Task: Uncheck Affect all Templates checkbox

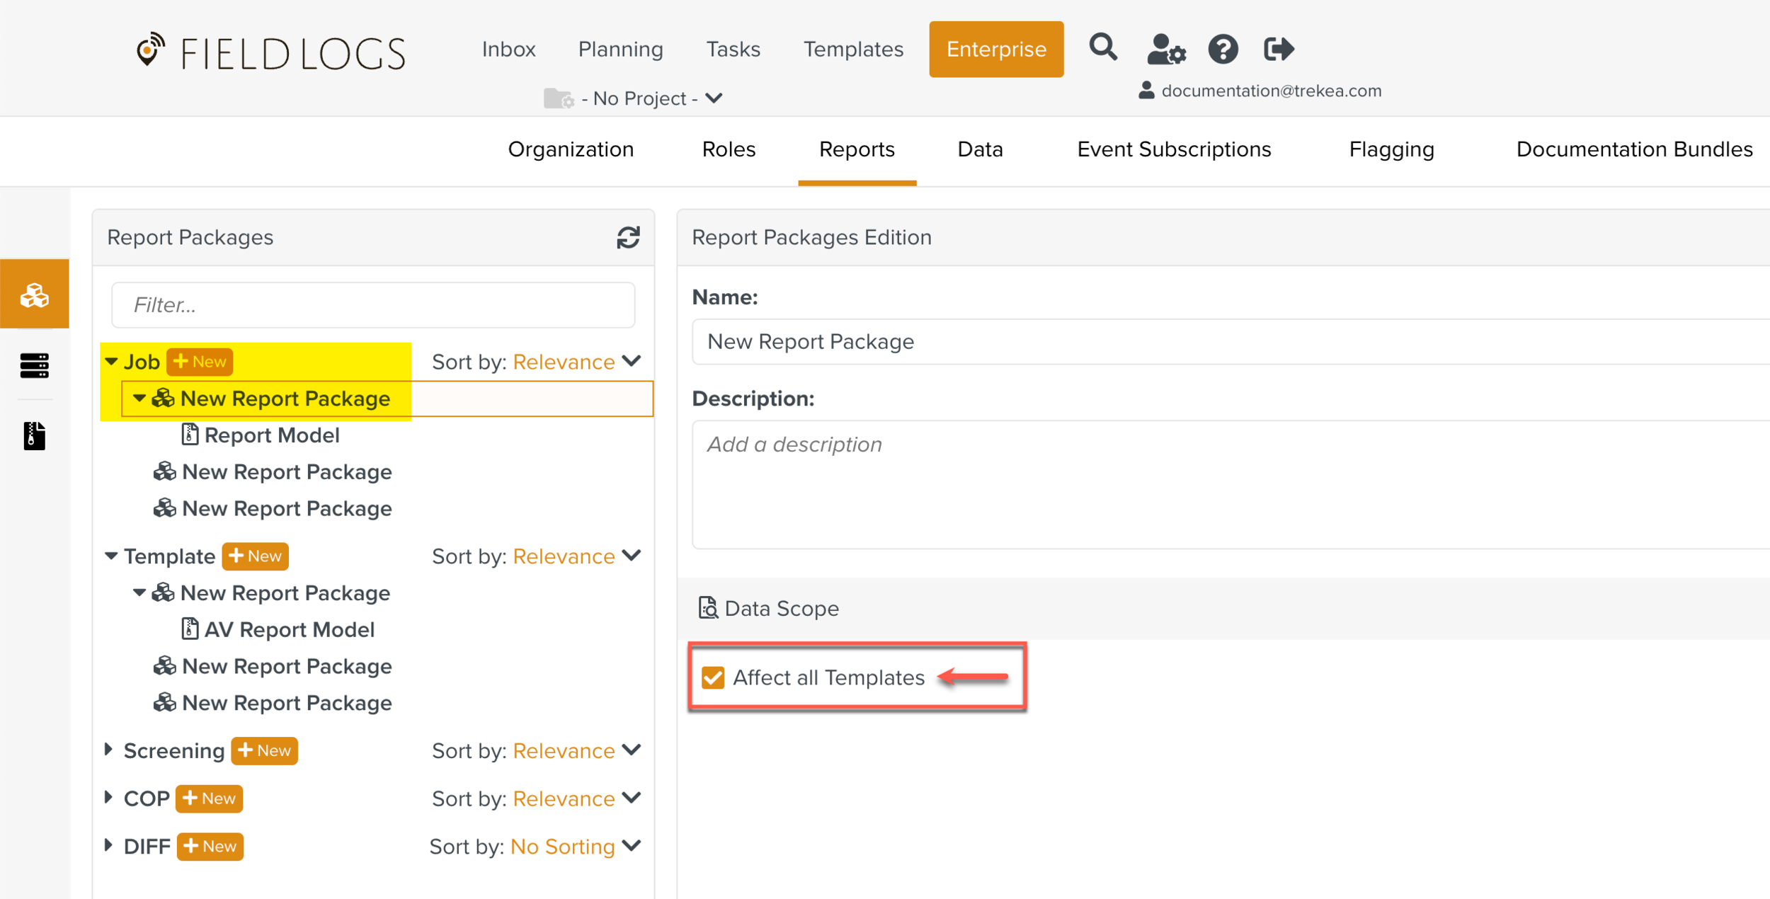Action: pos(713,677)
